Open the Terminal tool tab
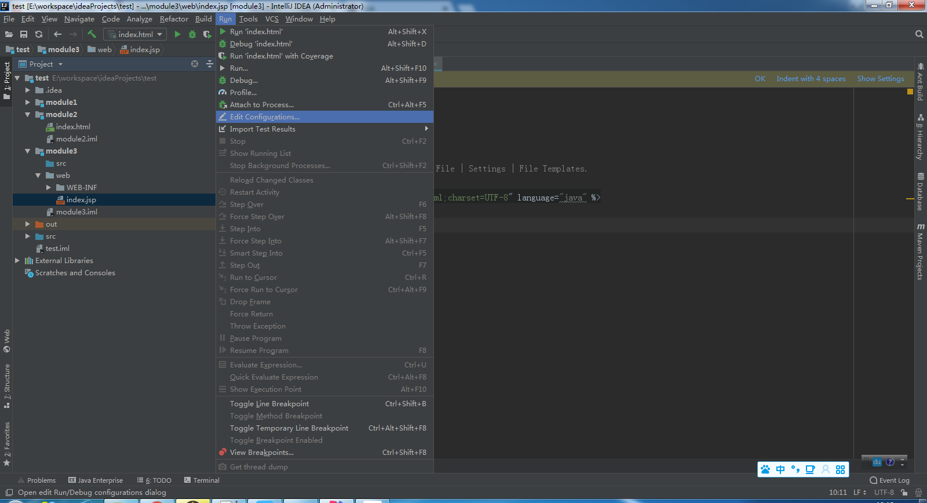The width and height of the screenshot is (927, 503). [x=202, y=480]
